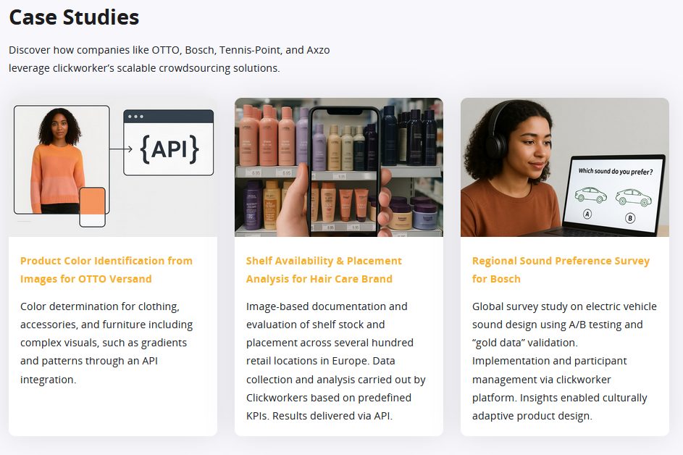Click the {API} window graphic
This screenshot has width=683, height=455.
169,149
